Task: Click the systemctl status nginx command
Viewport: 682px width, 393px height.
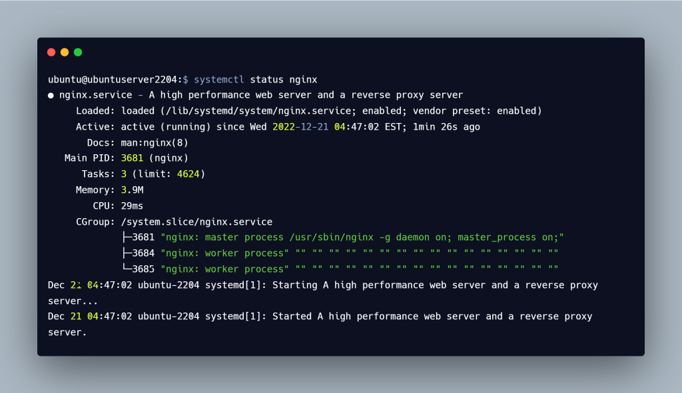Action: [x=256, y=78]
